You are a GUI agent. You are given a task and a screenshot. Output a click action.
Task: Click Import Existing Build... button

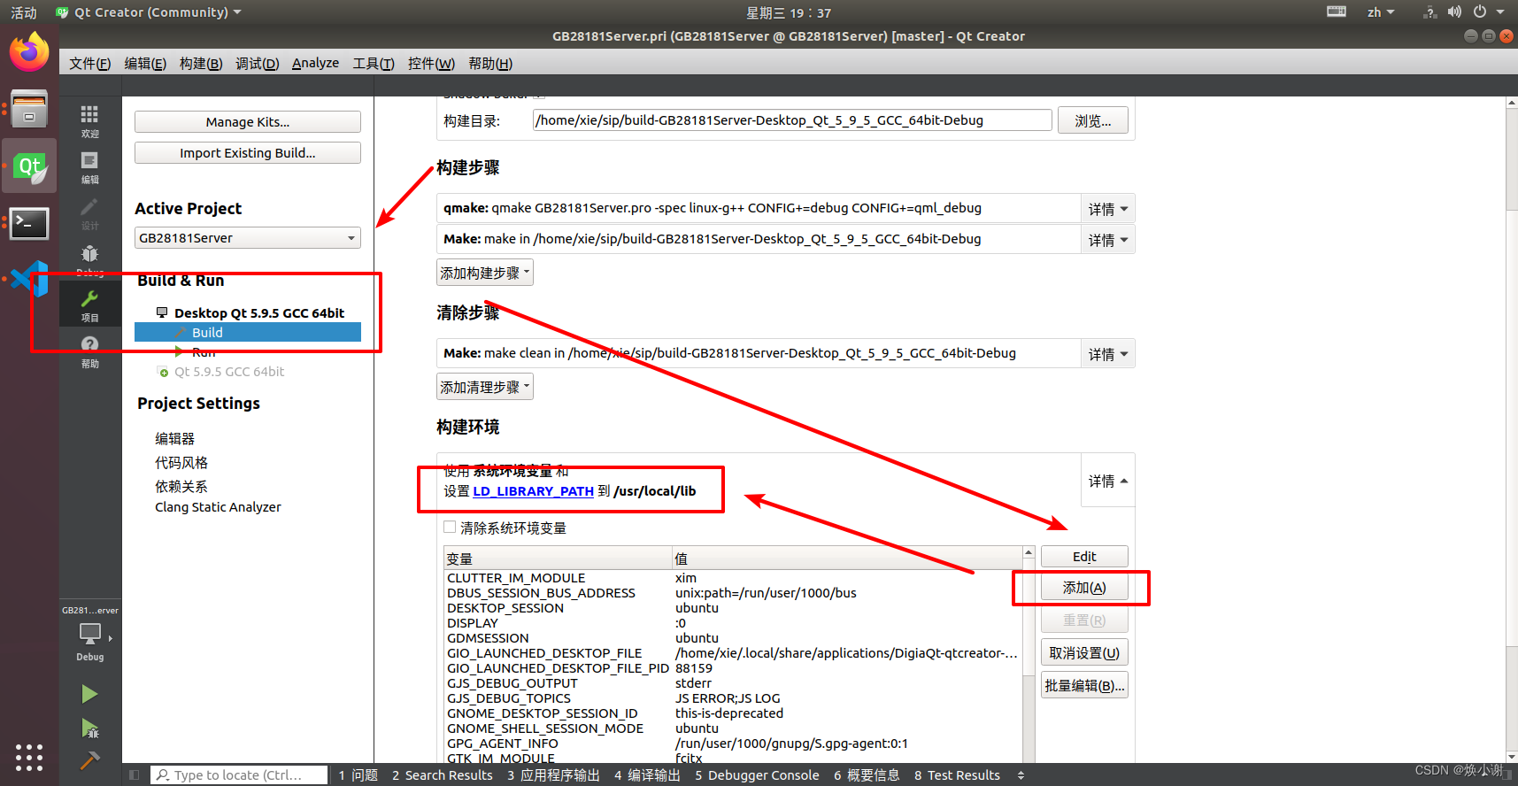(248, 153)
